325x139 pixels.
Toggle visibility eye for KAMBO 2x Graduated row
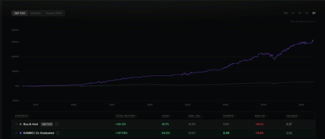tap(17, 133)
